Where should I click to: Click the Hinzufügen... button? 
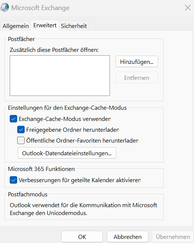(137, 62)
